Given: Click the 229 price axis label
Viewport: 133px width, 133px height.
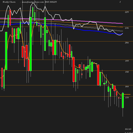Looking at the screenshot, I should pyautogui.click(x=127, y=12).
